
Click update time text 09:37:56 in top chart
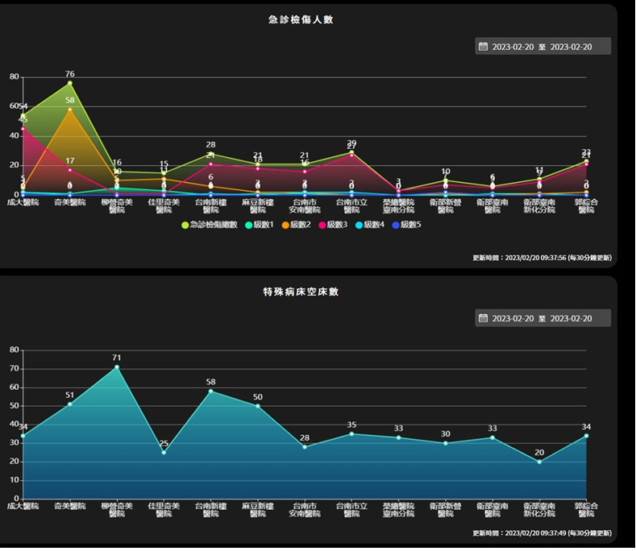[x=542, y=258]
